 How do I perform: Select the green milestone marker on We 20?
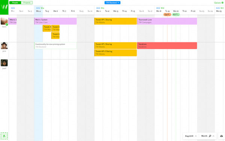(x=176, y=15)
